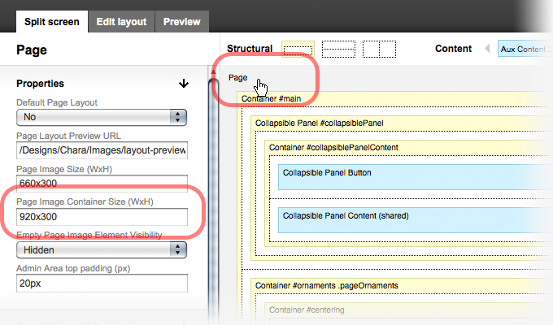The height and width of the screenshot is (325, 553).
Task: Collapse the Properties section arrow
Action: 184,84
